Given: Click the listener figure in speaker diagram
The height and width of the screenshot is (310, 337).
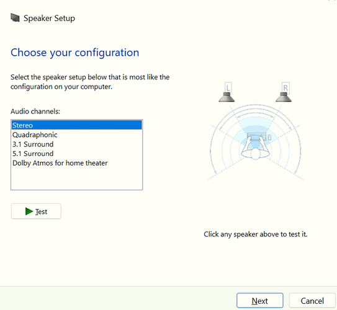Looking at the screenshot, I should point(255,149).
